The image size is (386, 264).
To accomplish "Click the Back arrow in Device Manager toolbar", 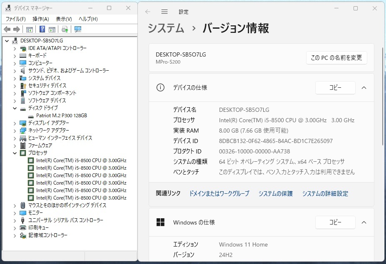I will coord(7,30).
